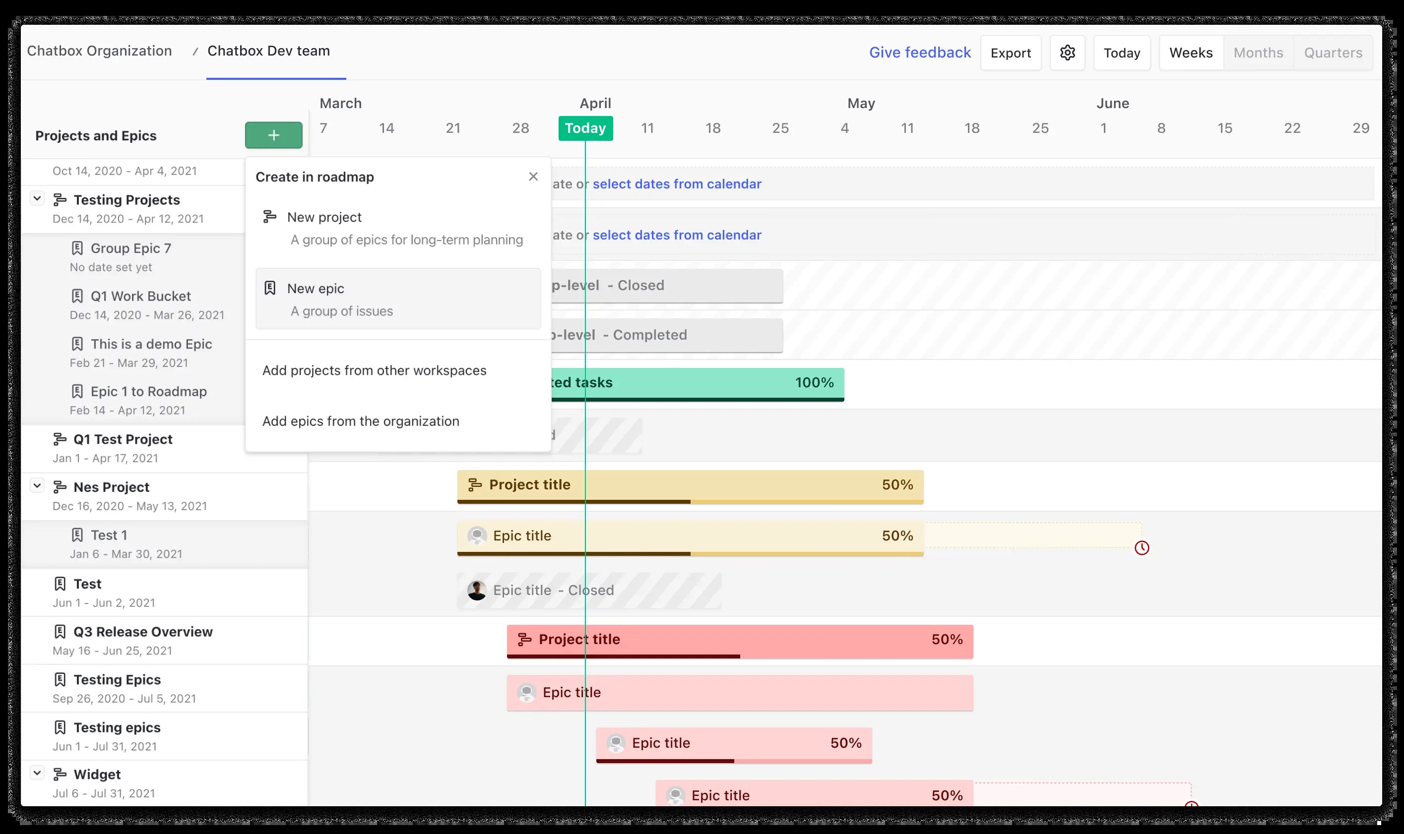Image resolution: width=1404 pixels, height=834 pixels.
Task: Jump to Today with the Today button
Action: pos(1122,53)
